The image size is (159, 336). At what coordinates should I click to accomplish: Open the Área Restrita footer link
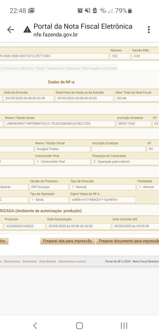[x=48, y=262]
